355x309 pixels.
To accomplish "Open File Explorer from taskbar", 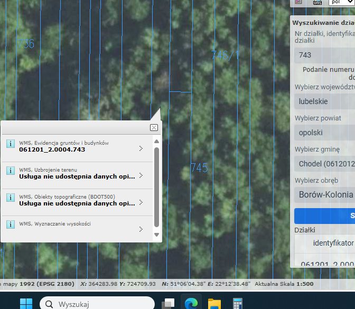I will tap(214, 304).
